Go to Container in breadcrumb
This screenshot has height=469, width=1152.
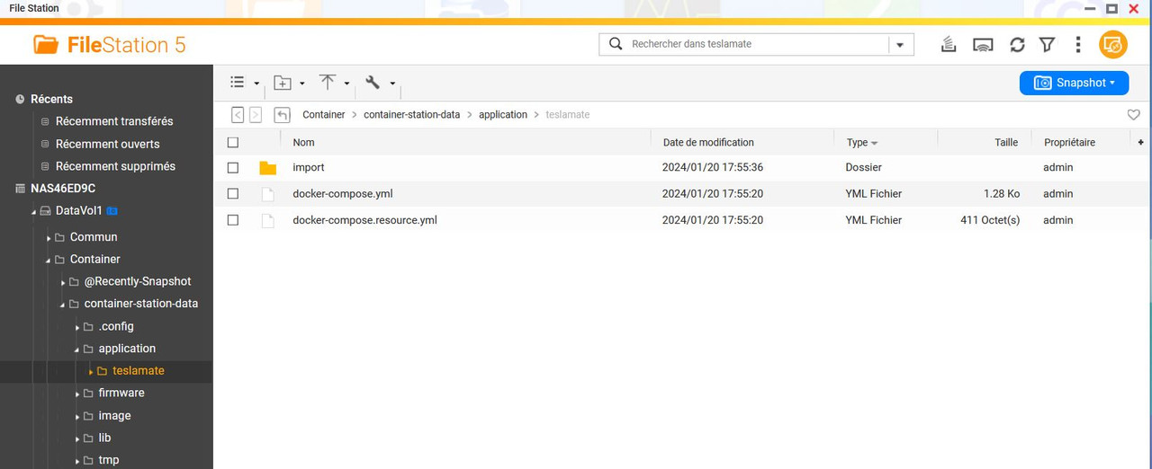tap(324, 115)
